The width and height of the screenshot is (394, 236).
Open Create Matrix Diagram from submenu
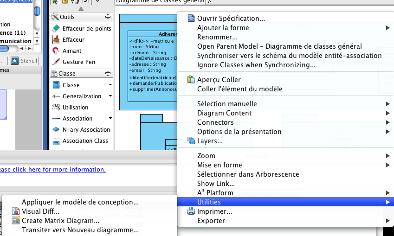click(x=60, y=221)
